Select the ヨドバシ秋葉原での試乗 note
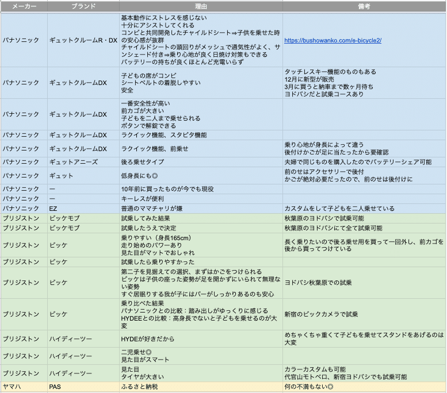Viewport: 447px width, 393px height. [x=364, y=283]
